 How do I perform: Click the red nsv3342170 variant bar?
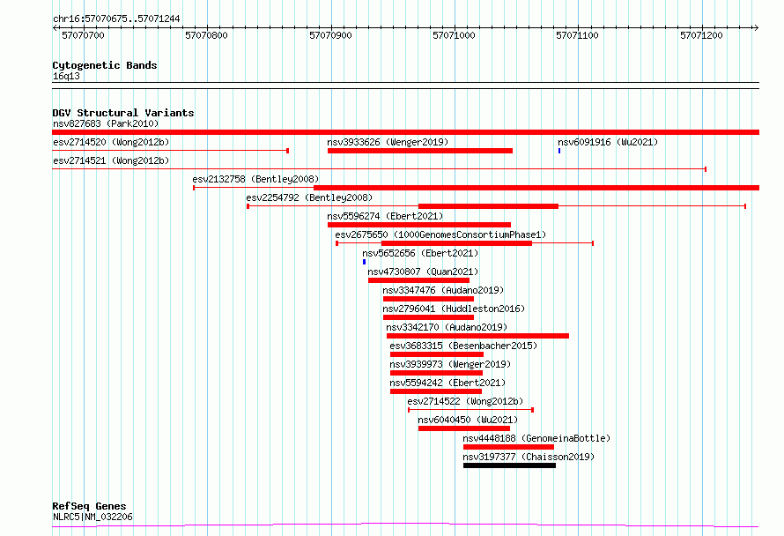pos(477,336)
